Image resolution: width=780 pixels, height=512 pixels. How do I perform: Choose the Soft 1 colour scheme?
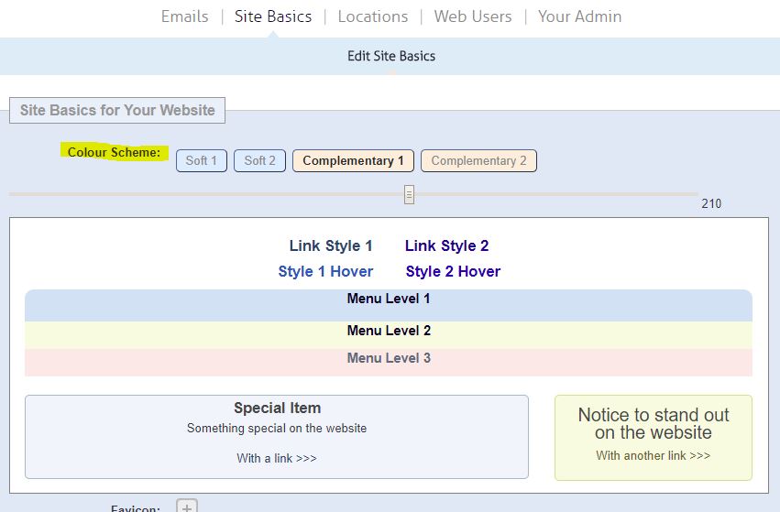click(202, 160)
